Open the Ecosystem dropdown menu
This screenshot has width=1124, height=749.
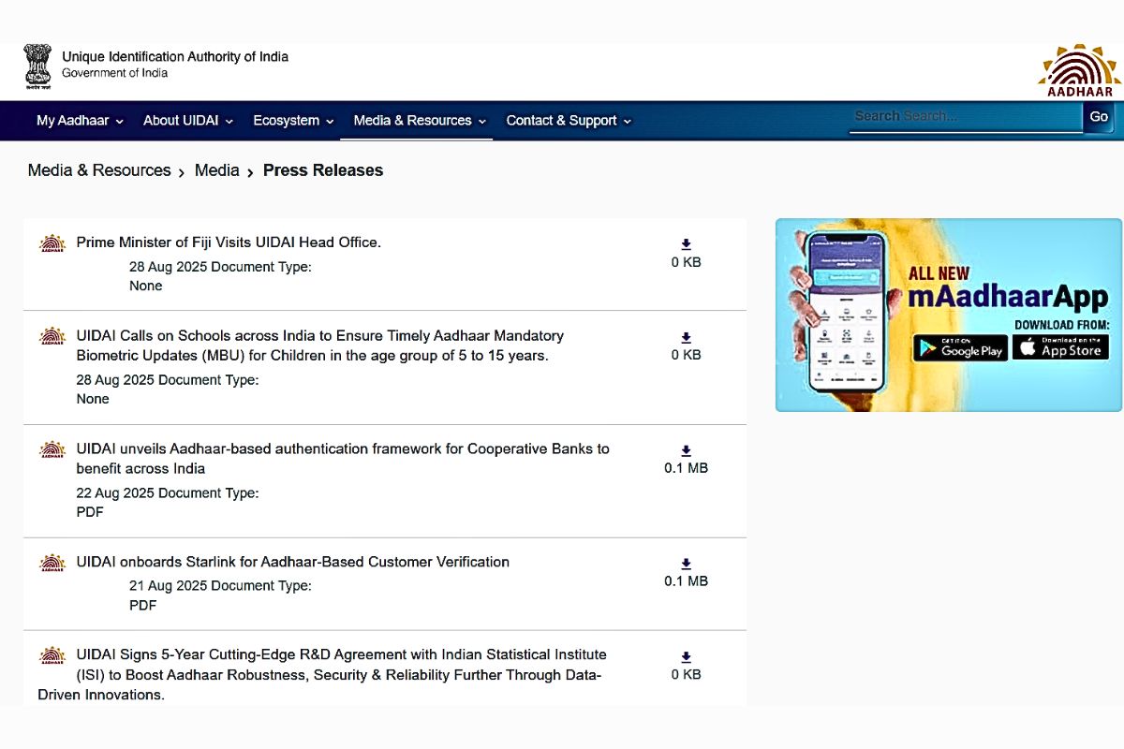pos(293,121)
